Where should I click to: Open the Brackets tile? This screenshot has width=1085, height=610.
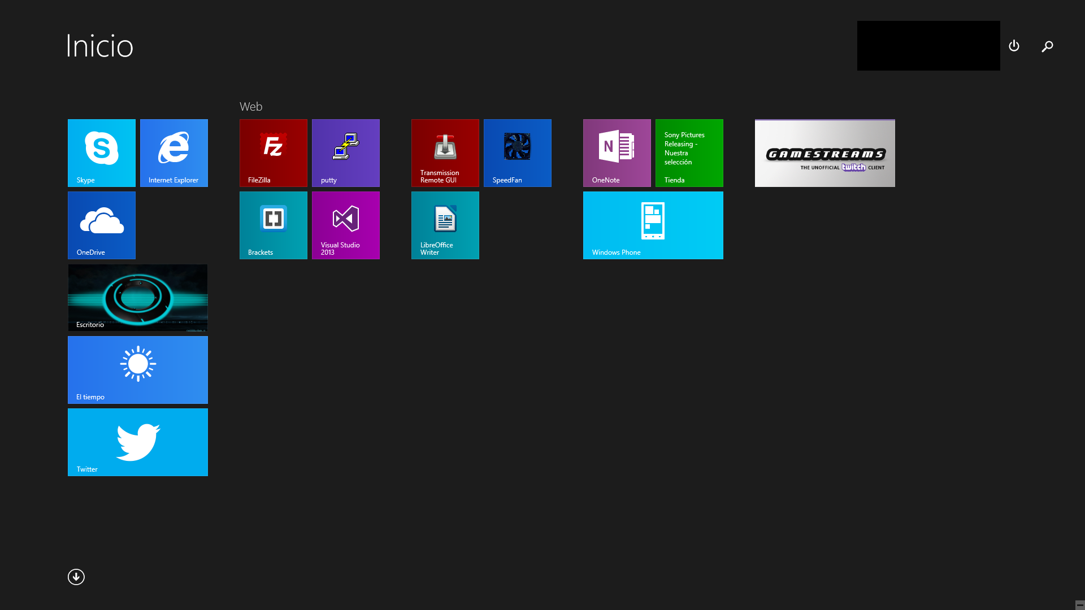point(274,225)
